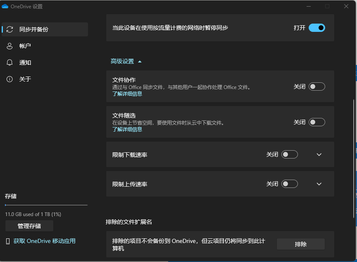Click the phone icon beside 获取 OneDrive 移动应用

[8, 241]
